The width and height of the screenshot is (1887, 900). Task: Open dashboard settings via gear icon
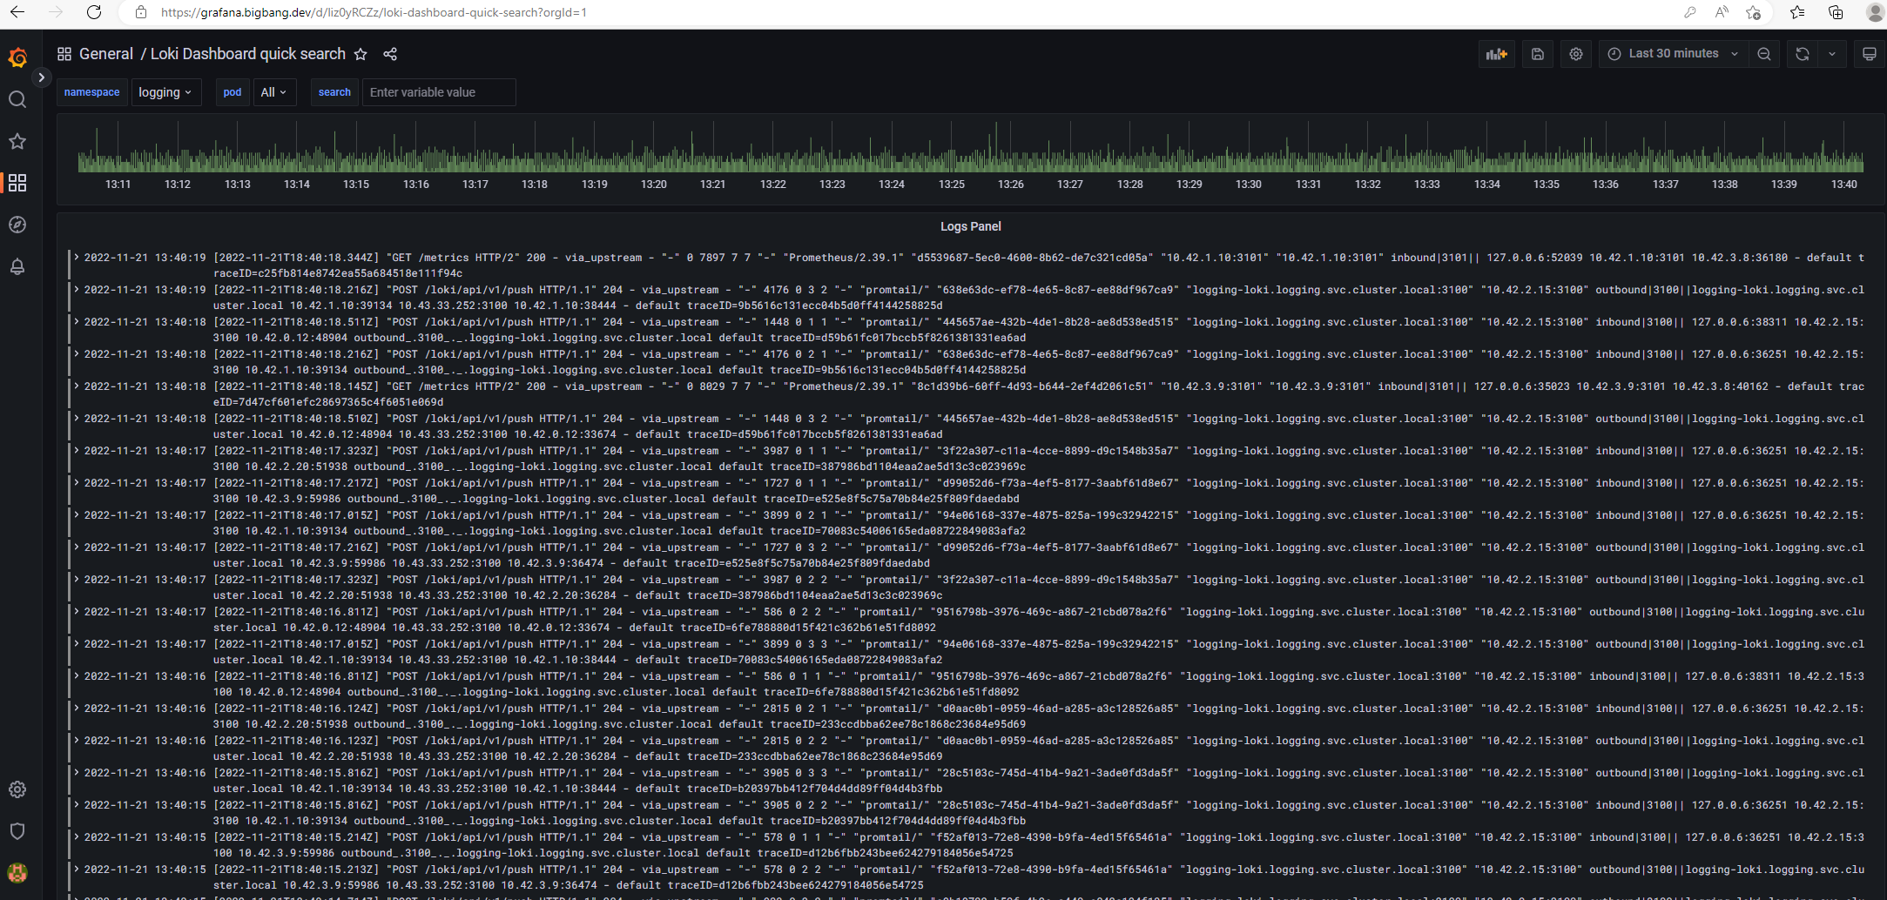coord(1576,54)
